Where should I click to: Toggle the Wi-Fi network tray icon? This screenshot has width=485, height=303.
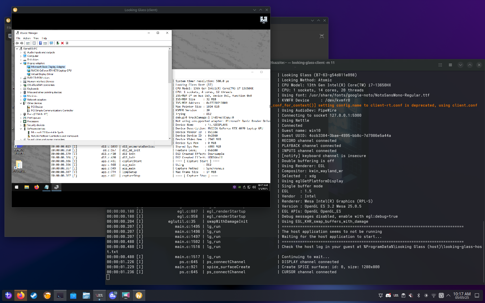coord(434,295)
